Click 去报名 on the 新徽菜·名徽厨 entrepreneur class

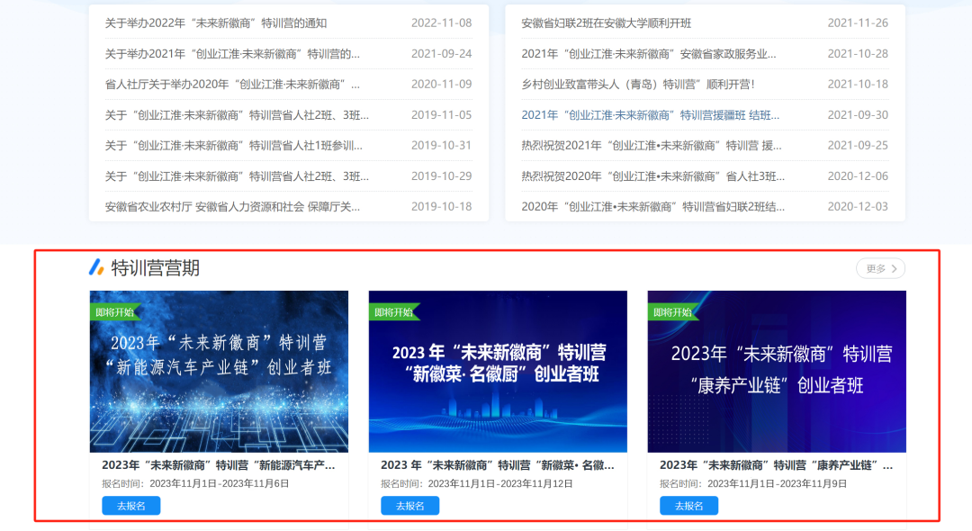[x=410, y=505]
